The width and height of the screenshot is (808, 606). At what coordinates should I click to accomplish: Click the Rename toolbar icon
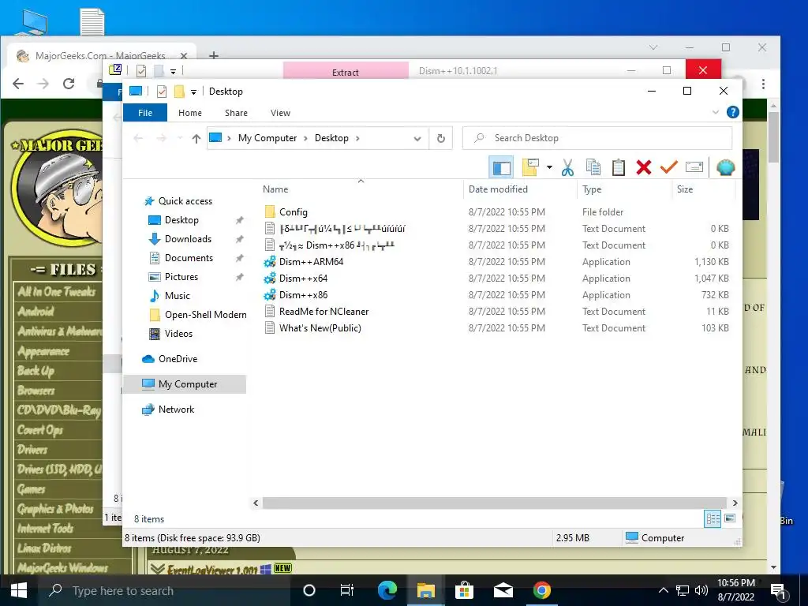tap(694, 167)
